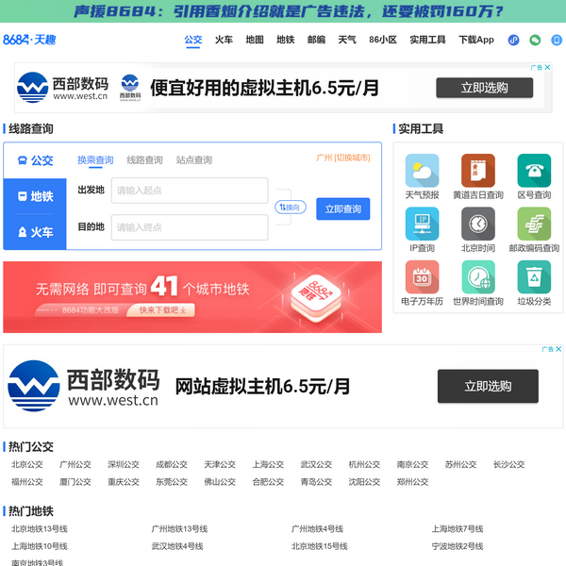Select the 地铁 side tab

pyautogui.click(x=35, y=196)
